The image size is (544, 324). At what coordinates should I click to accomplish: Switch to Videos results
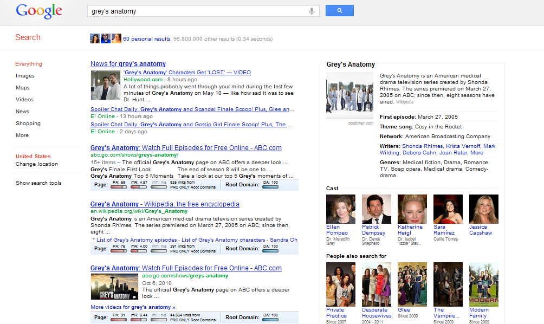coord(24,100)
